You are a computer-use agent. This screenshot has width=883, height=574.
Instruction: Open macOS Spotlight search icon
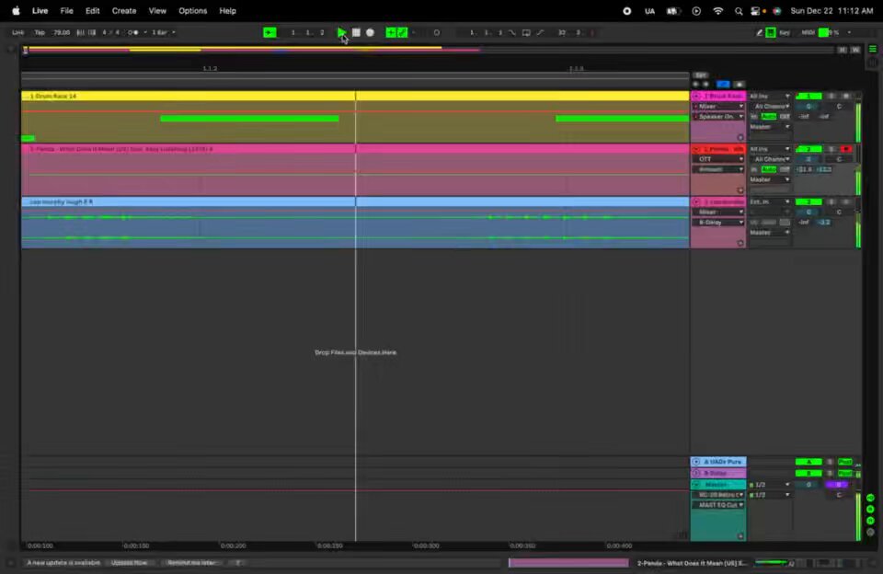tap(739, 11)
